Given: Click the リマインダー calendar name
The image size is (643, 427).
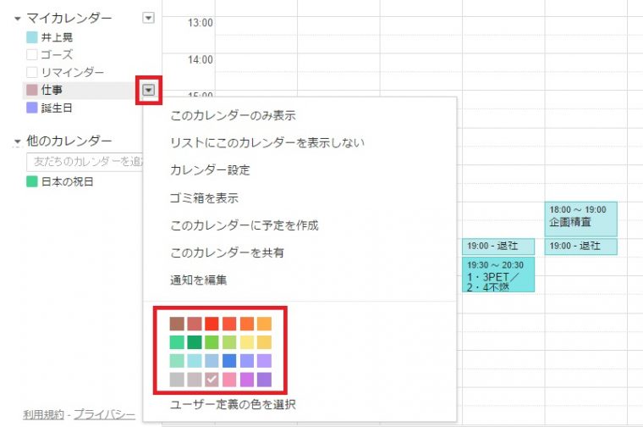Looking at the screenshot, I should [x=73, y=72].
